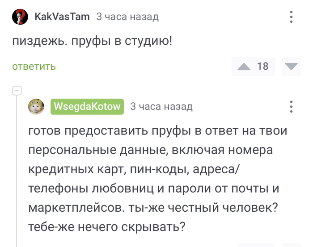
Task: Open the green WsegdaKotow username badge
Action: [x=87, y=106]
